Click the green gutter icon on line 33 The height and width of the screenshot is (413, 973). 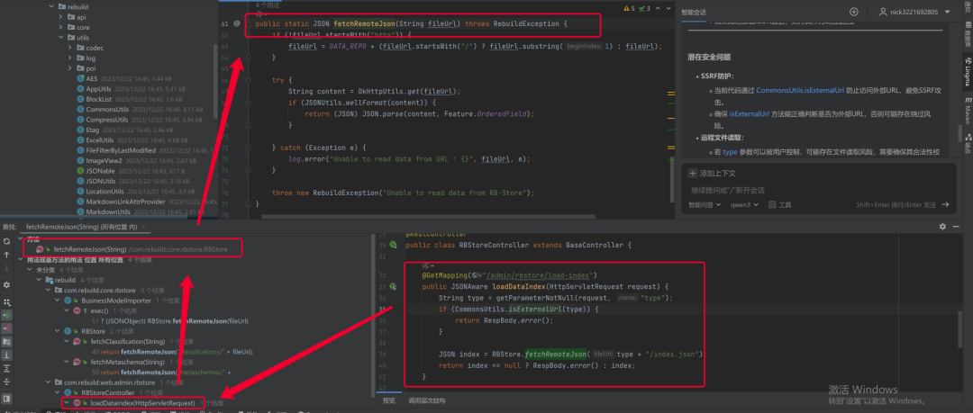[392, 286]
